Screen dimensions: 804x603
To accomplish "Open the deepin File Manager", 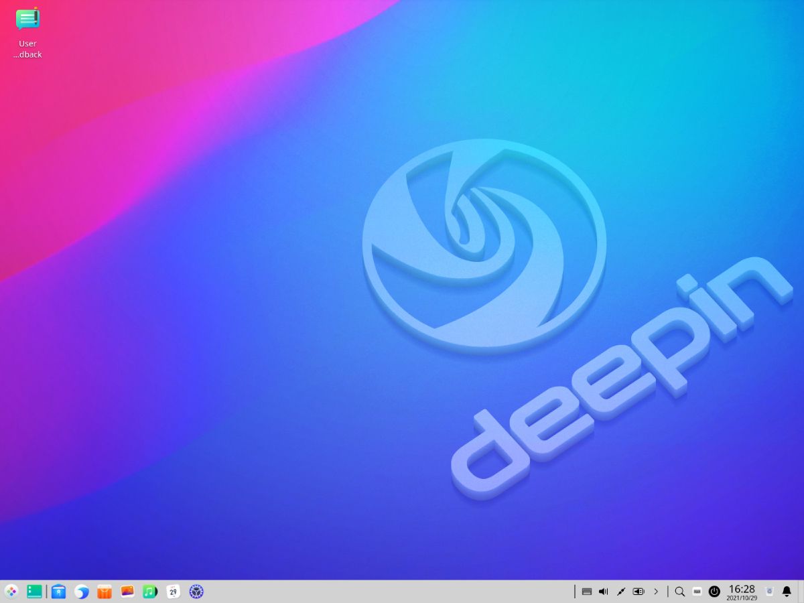I will pyautogui.click(x=58, y=592).
